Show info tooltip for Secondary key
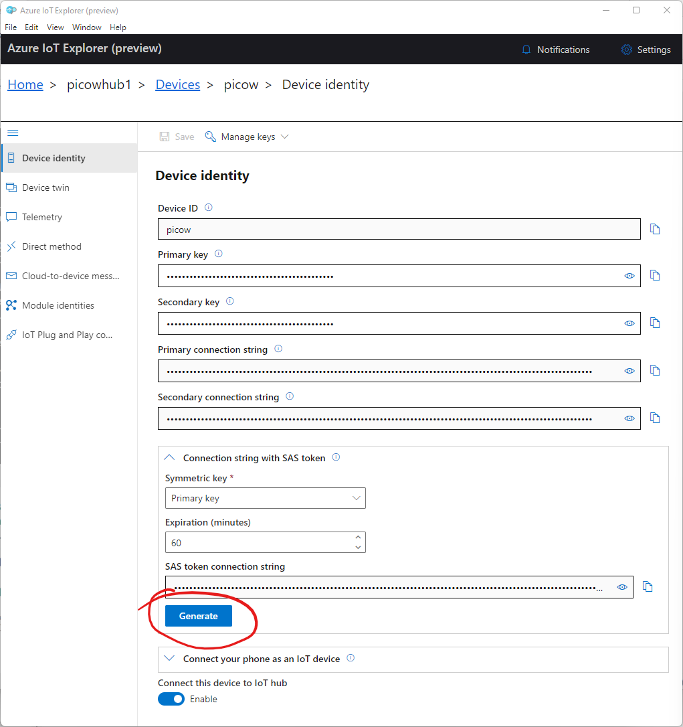Image resolution: width=683 pixels, height=727 pixels. (x=230, y=301)
